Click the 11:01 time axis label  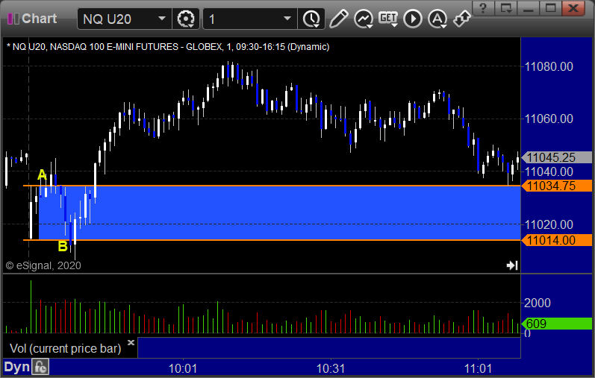coord(478,368)
